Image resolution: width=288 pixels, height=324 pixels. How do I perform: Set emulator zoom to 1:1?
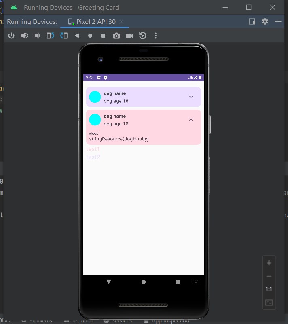tap(269, 289)
